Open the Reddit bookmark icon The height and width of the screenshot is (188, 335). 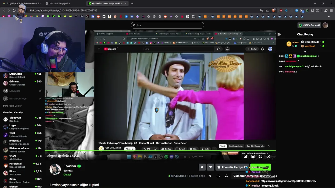(98, 16)
